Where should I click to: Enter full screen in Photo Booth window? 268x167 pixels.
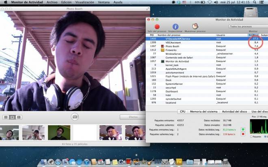(148, 9)
